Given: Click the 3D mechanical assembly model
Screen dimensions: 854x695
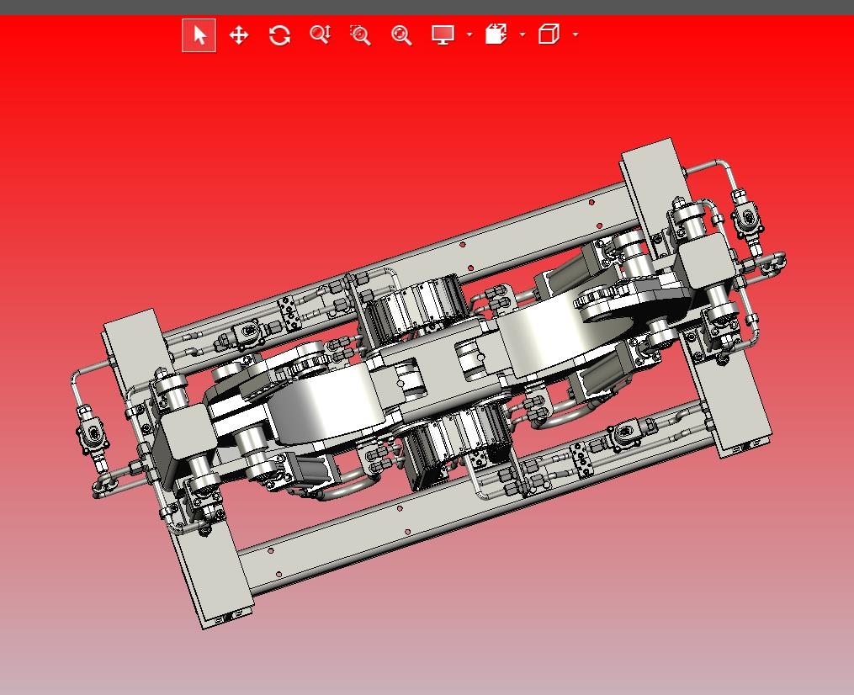Looking at the screenshot, I should pyautogui.click(x=427, y=384).
